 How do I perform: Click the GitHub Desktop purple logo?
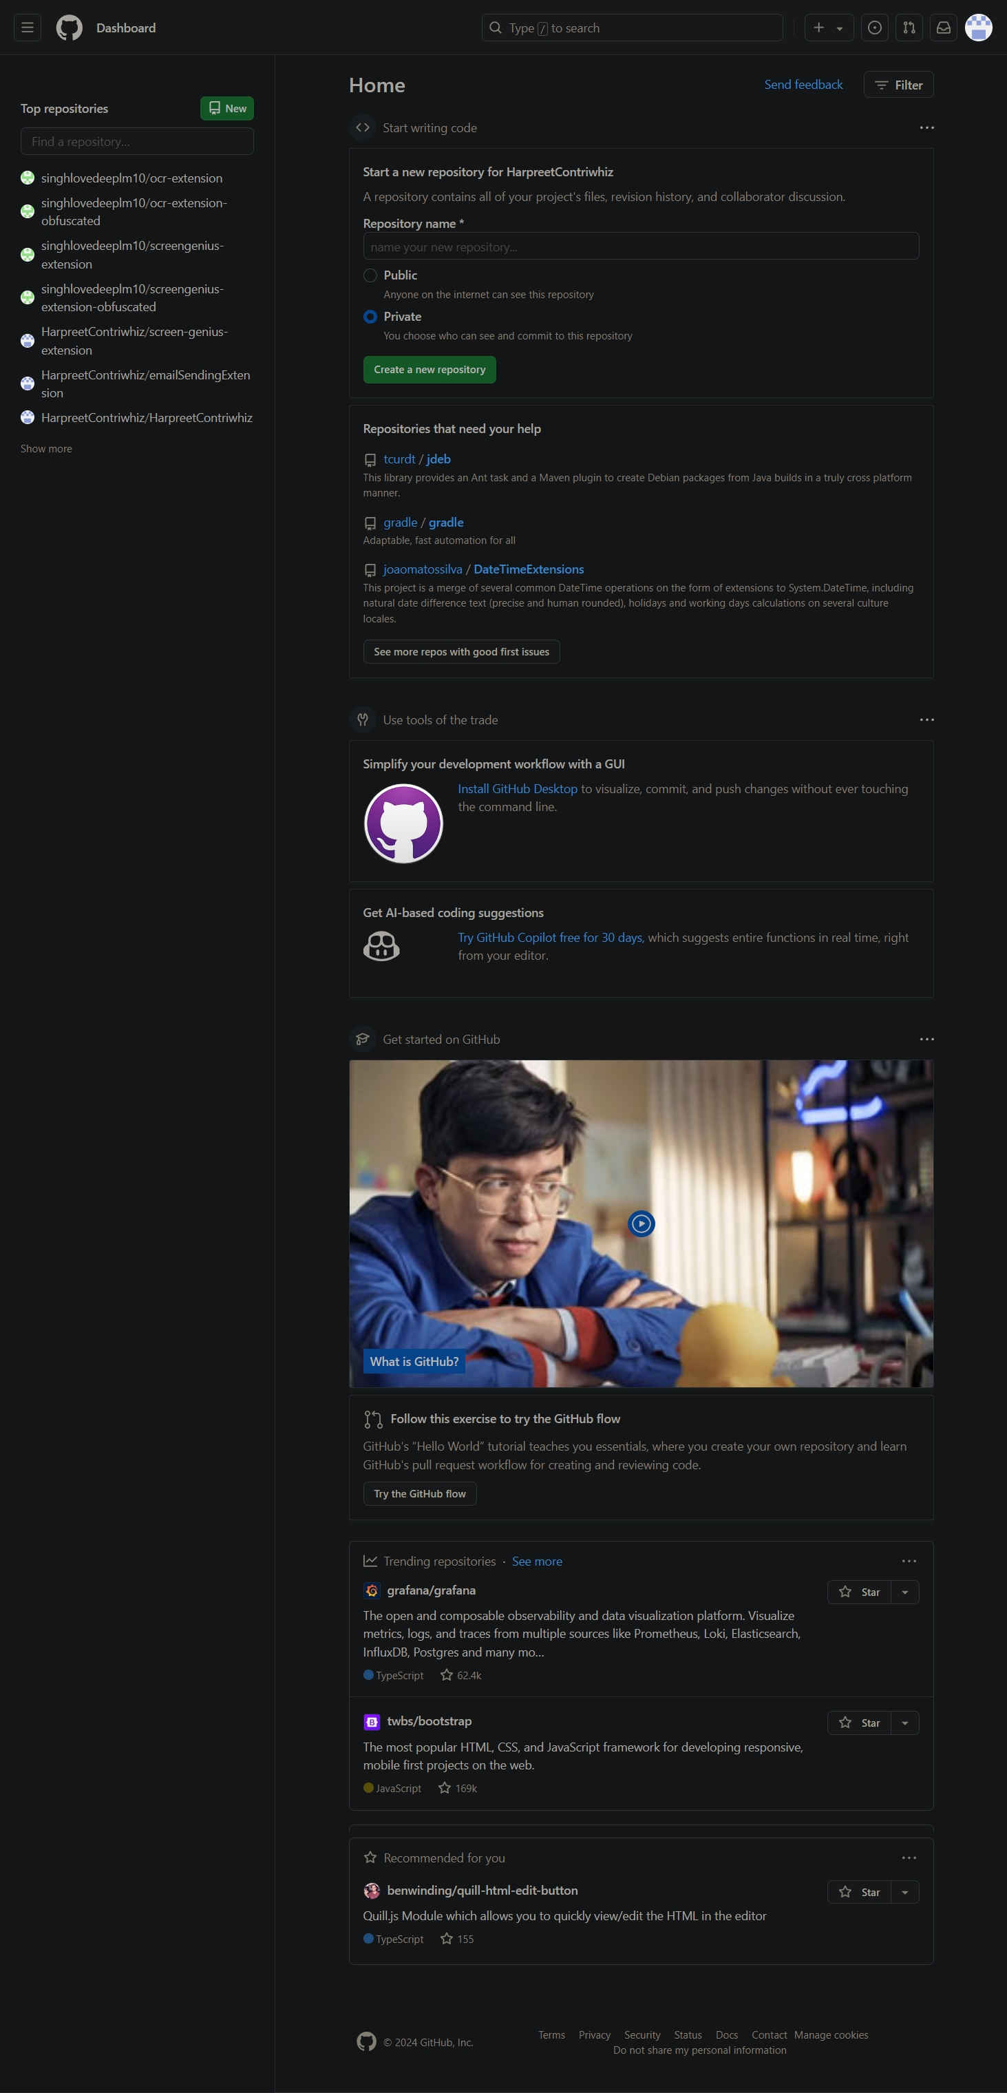click(x=403, y=823)
